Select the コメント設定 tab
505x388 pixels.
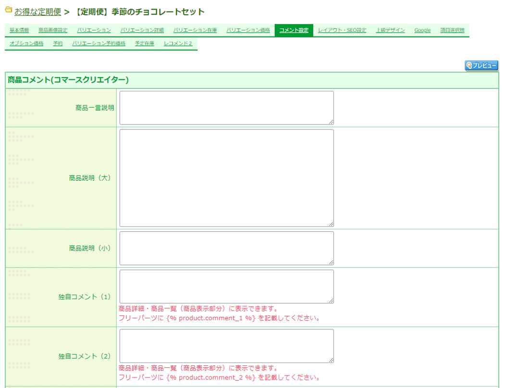point(294,30)
